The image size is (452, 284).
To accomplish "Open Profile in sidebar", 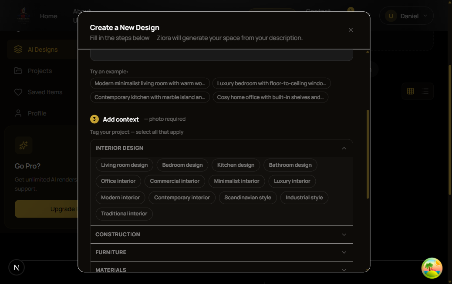I will pyautogui.click(x=42, y=113).
